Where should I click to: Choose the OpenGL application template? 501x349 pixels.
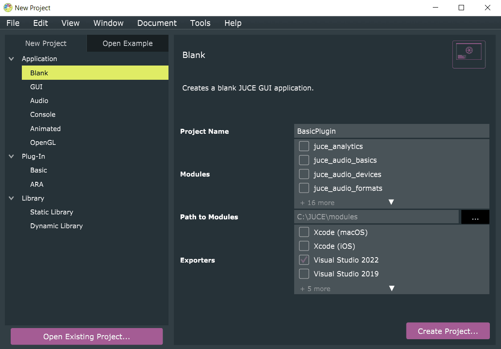[43, 143]
